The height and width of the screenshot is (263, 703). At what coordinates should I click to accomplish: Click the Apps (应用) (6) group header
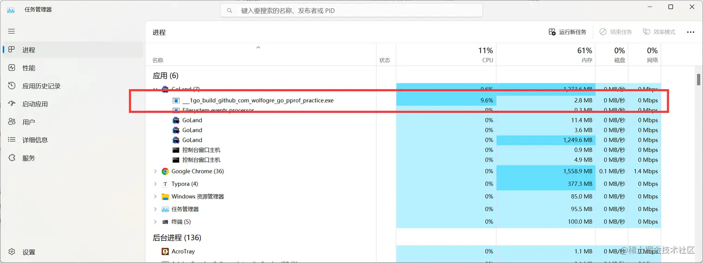click(166, 76)
